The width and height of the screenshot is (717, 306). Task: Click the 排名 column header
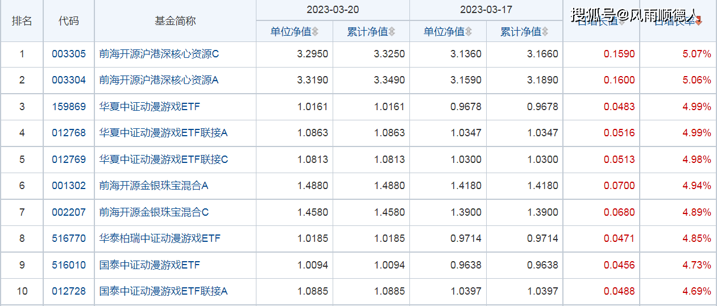click(x=22, y=21)
